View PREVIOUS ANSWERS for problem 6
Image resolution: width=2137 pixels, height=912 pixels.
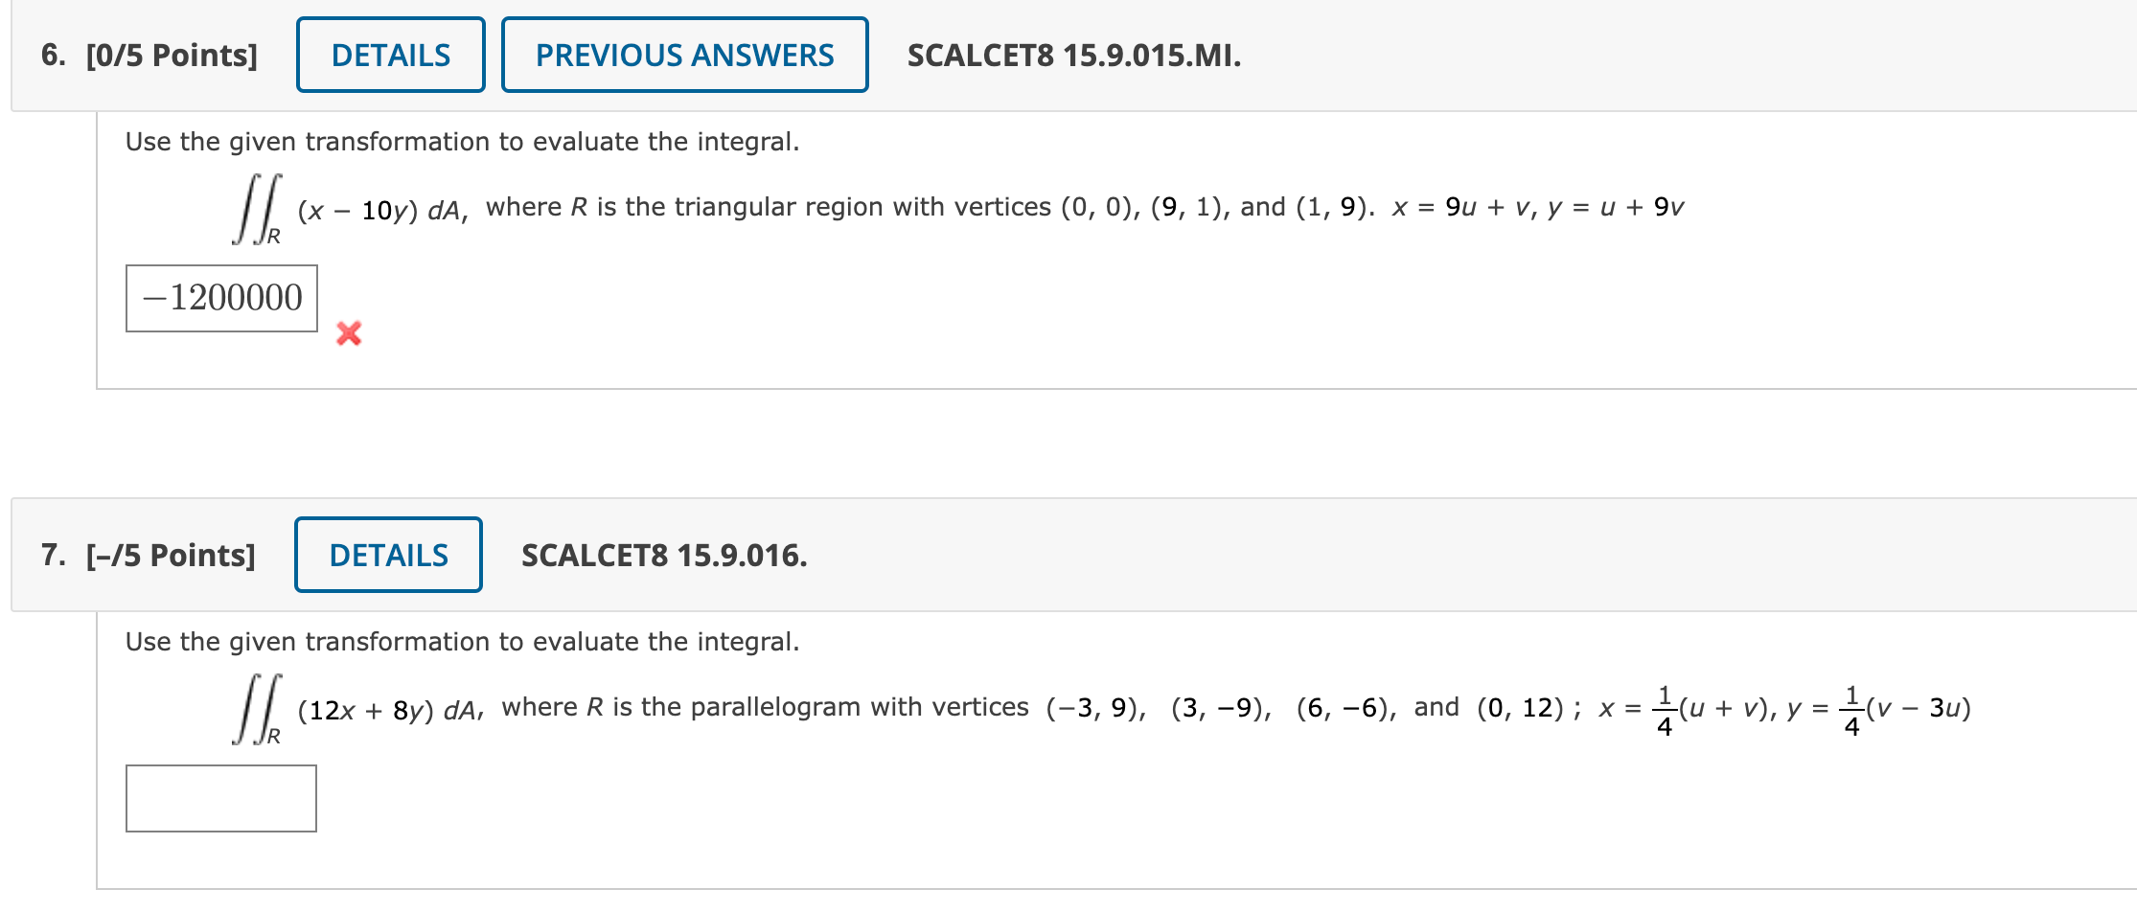[x=684, y=56]
